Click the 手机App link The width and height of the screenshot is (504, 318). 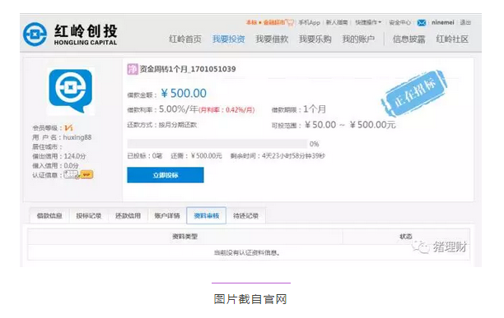[x=309, y=22]
